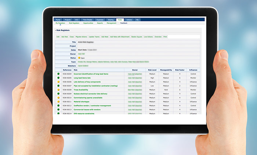Image resolution: width=257 pixels, height=155 pixels.
Task: Select the Sharing tab
Action: point(111,20)
